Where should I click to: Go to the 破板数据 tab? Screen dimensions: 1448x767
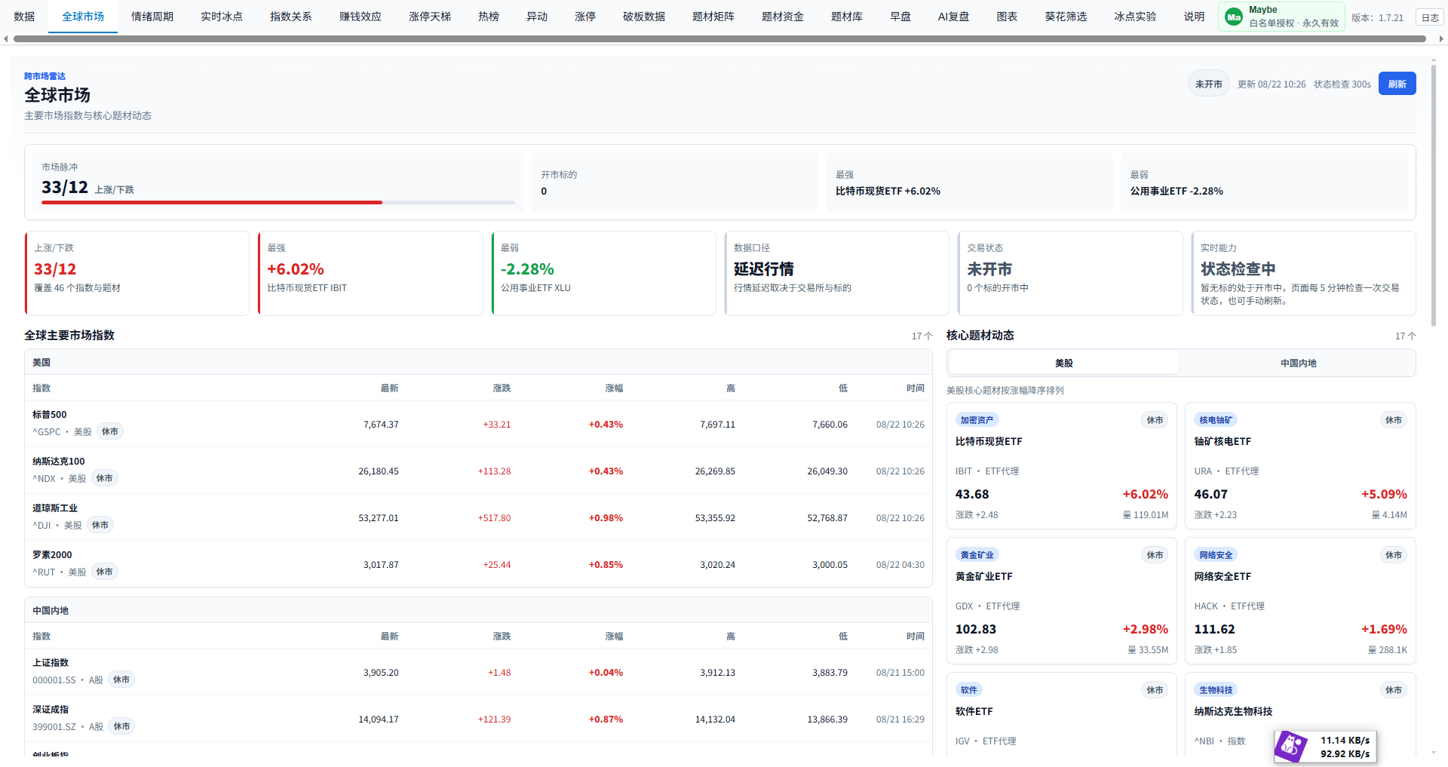tap(644, 17)
